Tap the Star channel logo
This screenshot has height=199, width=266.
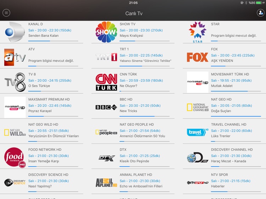coord(198,32)
